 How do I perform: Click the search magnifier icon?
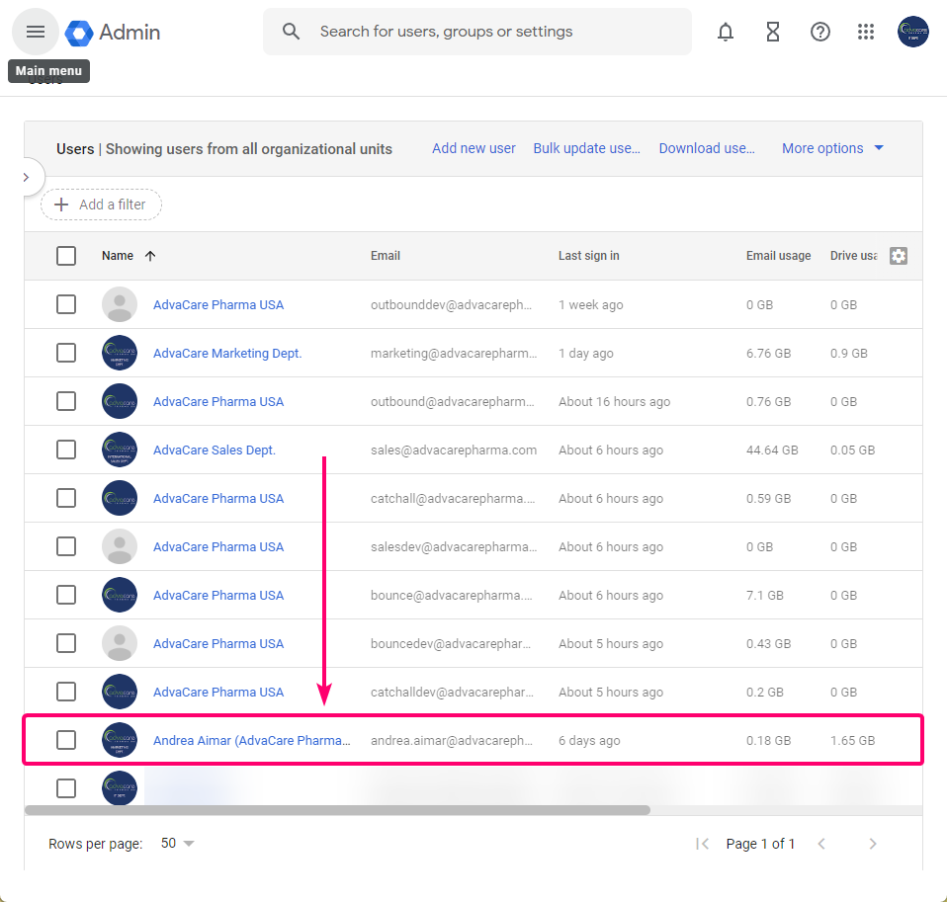[291, 32]
